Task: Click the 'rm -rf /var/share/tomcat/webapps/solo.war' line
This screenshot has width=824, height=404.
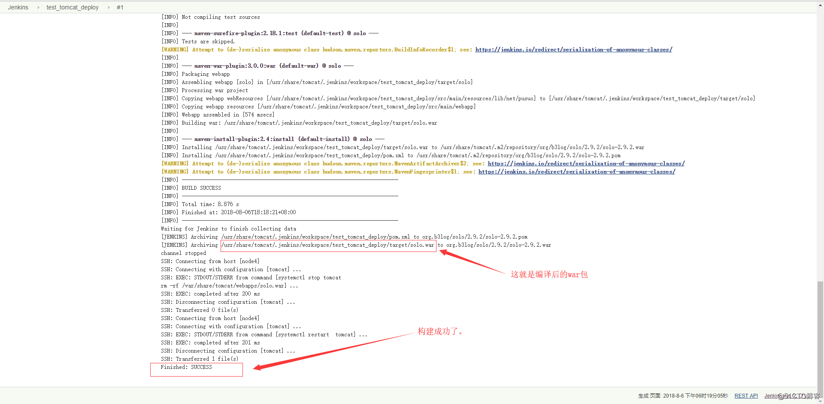Action: pyautogui.click(x=229, y=286)
